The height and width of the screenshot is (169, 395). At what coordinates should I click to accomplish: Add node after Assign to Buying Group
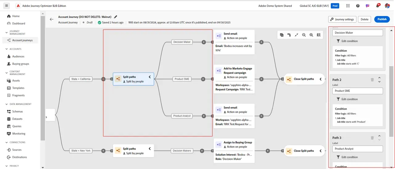268,151
